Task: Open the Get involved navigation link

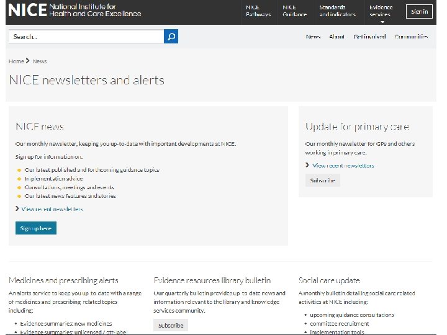Action: 369,37
